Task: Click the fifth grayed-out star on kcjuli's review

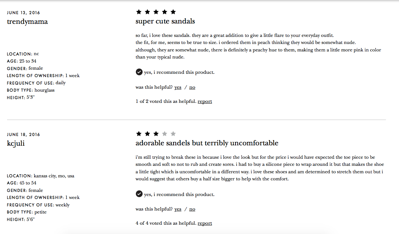Action: pyautogui.click(x=173, y=133)
